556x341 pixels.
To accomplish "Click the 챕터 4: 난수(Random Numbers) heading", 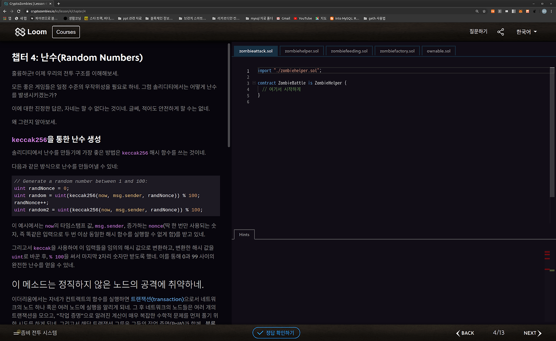I will pyautogui.click(x=77, y=58).
